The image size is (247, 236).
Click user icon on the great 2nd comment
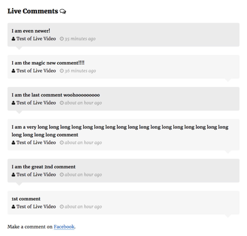coord(13,175)
